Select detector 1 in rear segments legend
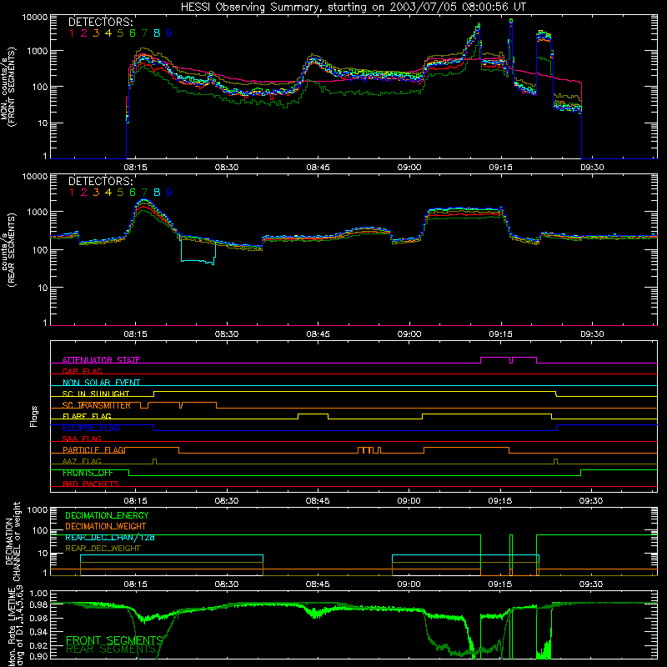667x667 pixels. [72, 193]
